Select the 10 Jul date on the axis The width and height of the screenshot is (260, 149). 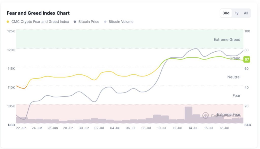[x=162, y=128]
